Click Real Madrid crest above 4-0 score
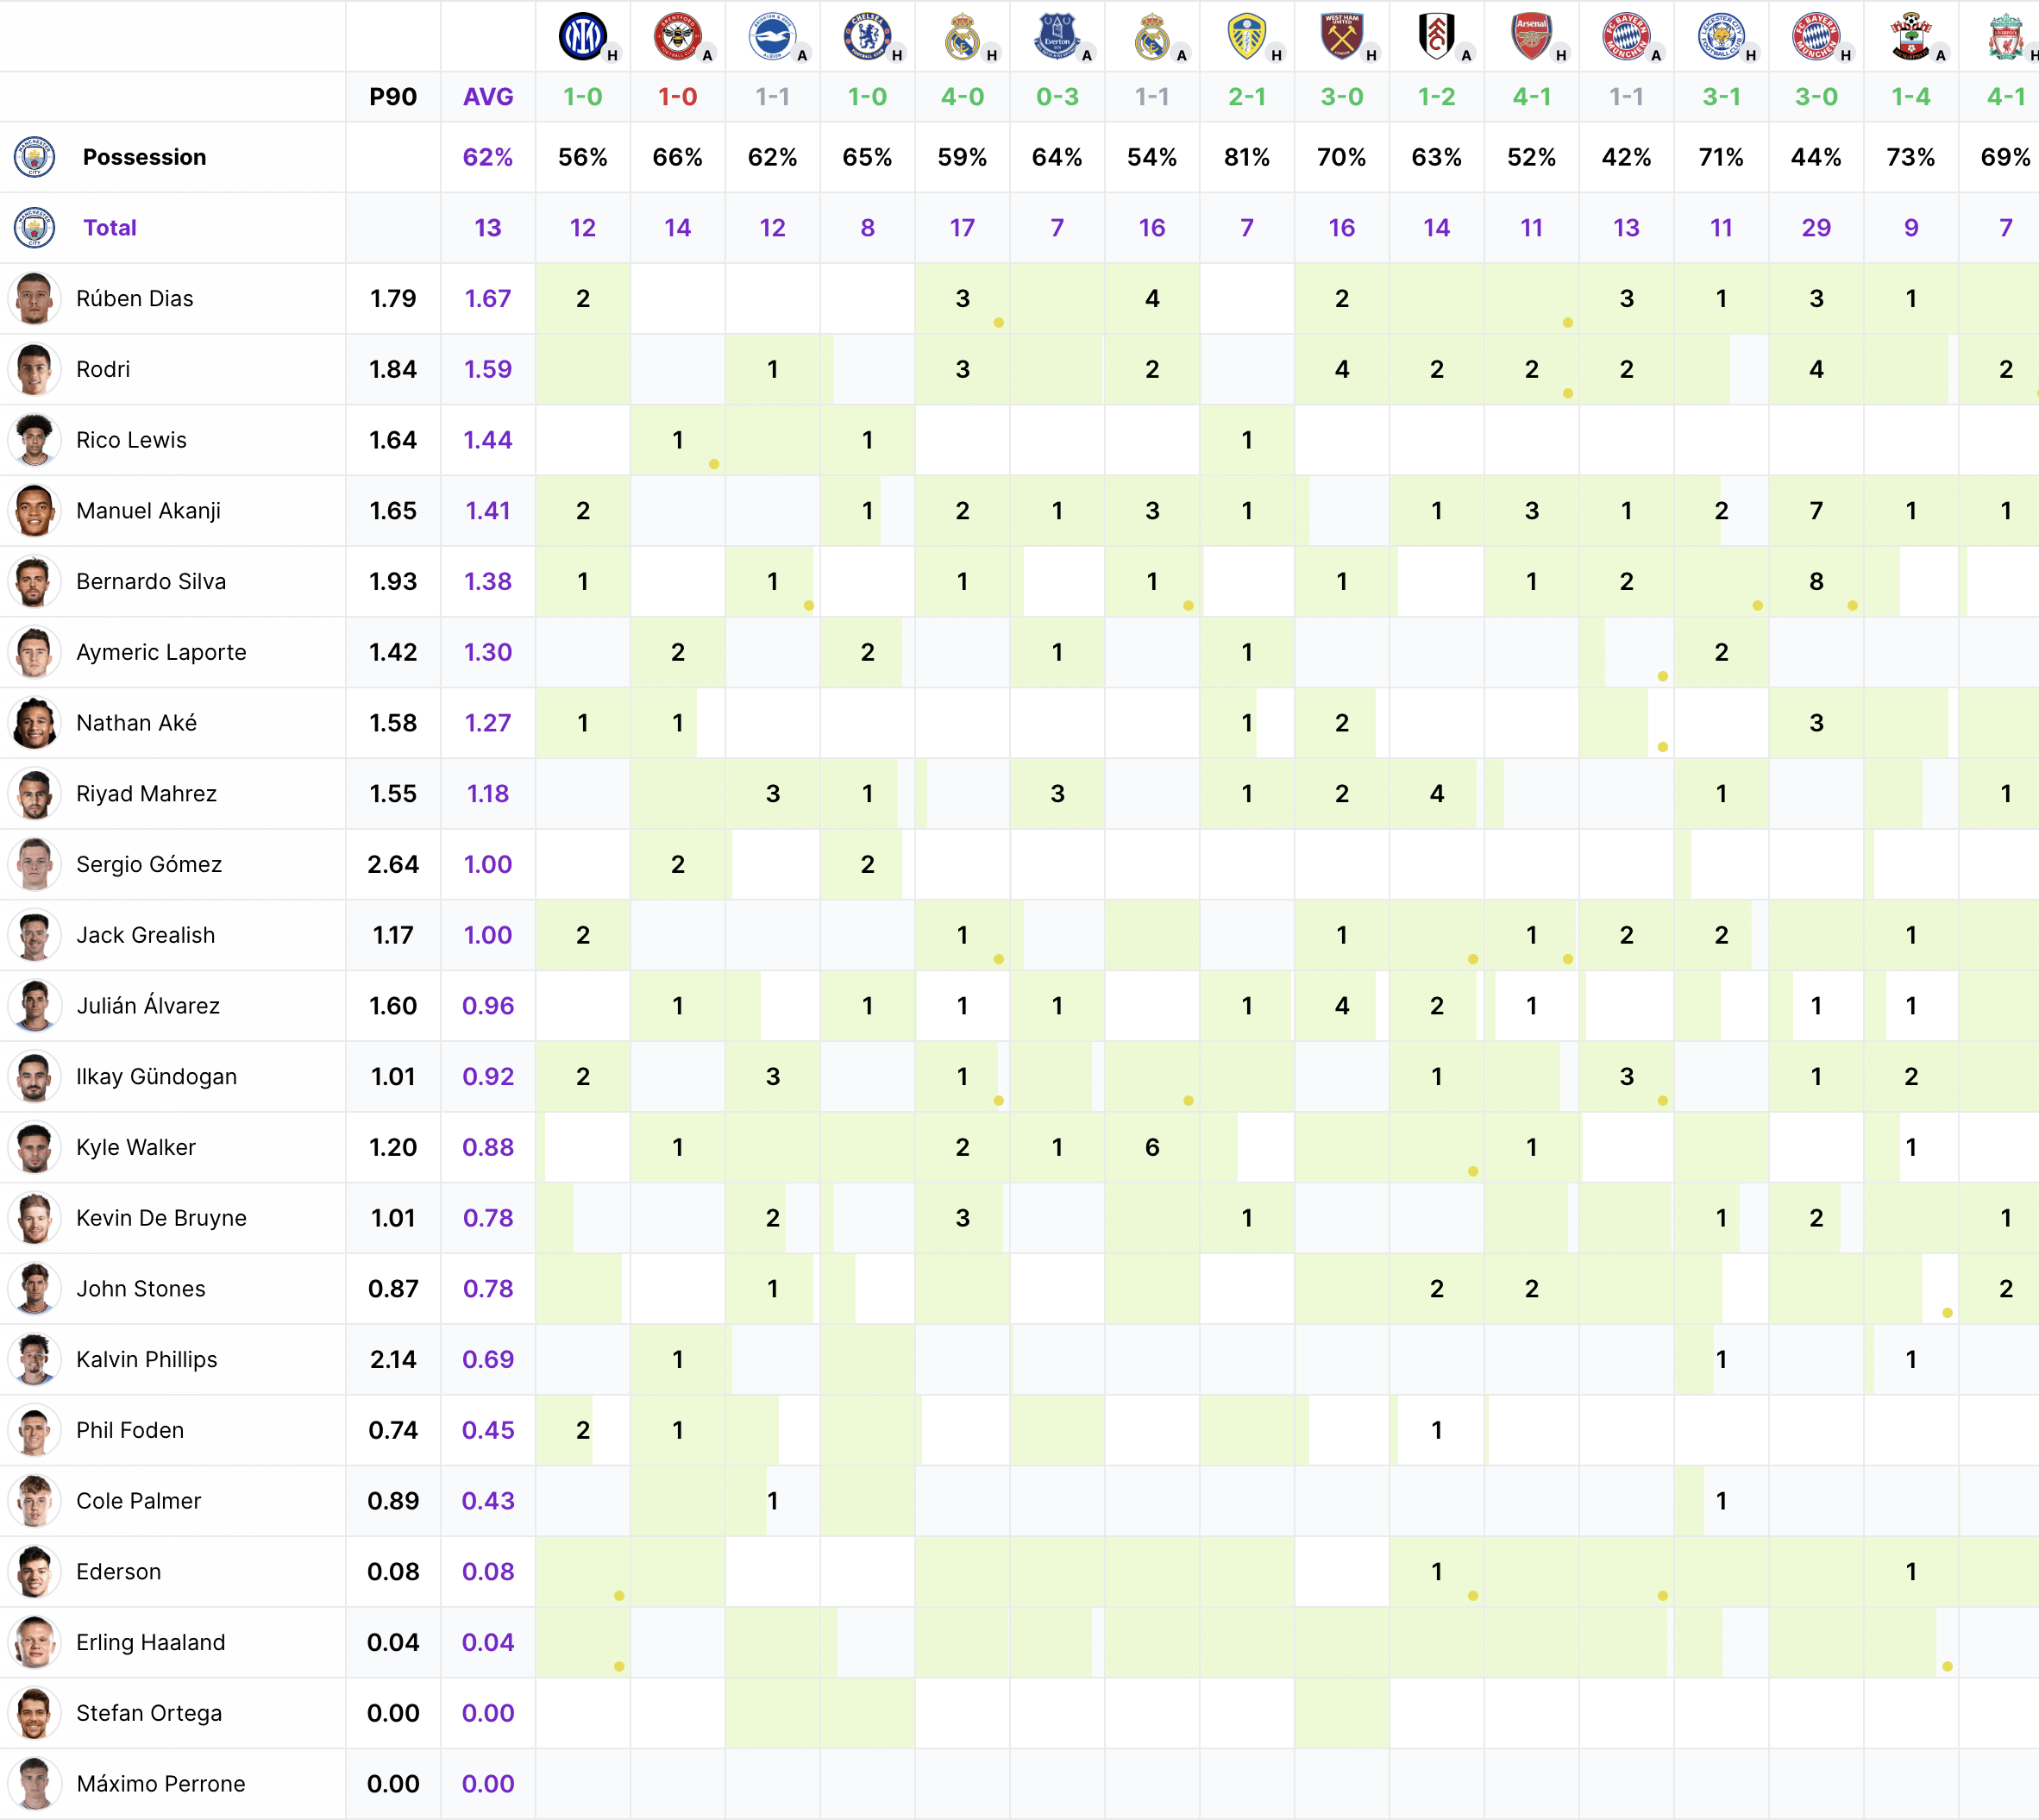Image resolution: width=2039 pixels, height=1820 pixels. (x=962, y=36)
